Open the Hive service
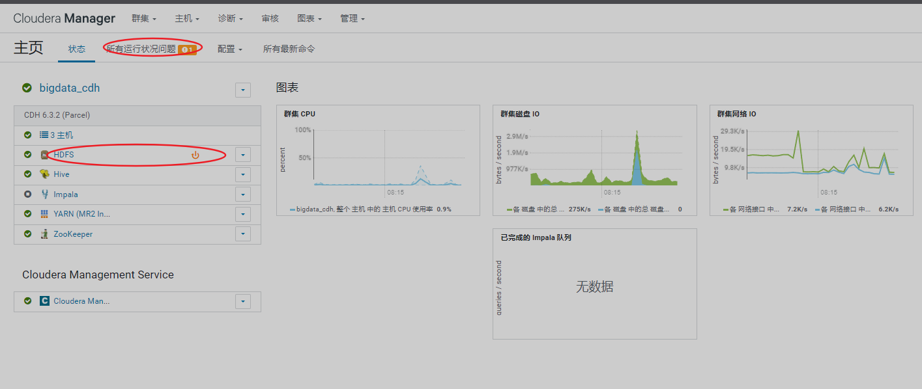922x389 pixels. point(61,174)
